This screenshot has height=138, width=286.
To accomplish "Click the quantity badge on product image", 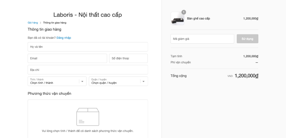I will [184, 12].
